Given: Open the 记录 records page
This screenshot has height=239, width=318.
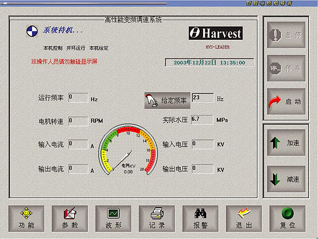Looking at the screenshot, I should coord(157,218).
